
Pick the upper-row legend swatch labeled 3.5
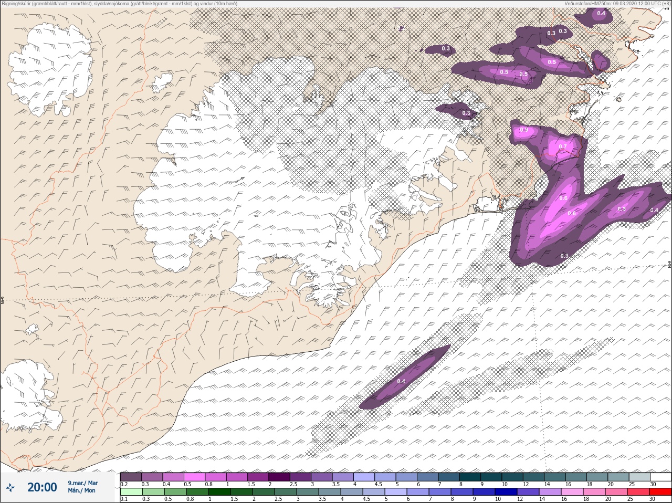[343, 477]
